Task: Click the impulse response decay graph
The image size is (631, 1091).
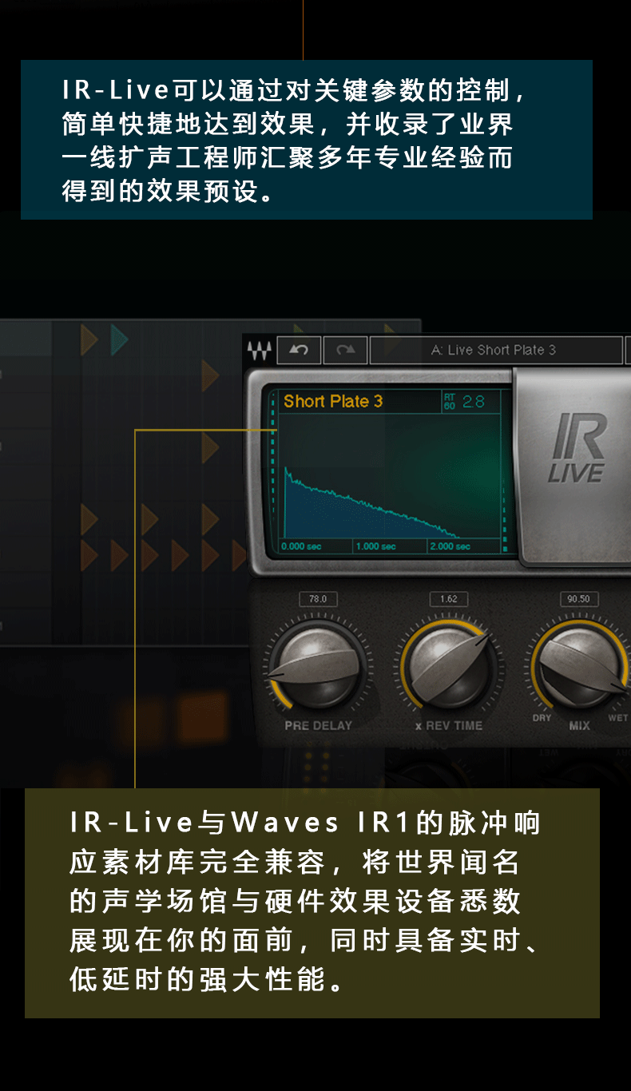Action: click(x=390, y=476)
